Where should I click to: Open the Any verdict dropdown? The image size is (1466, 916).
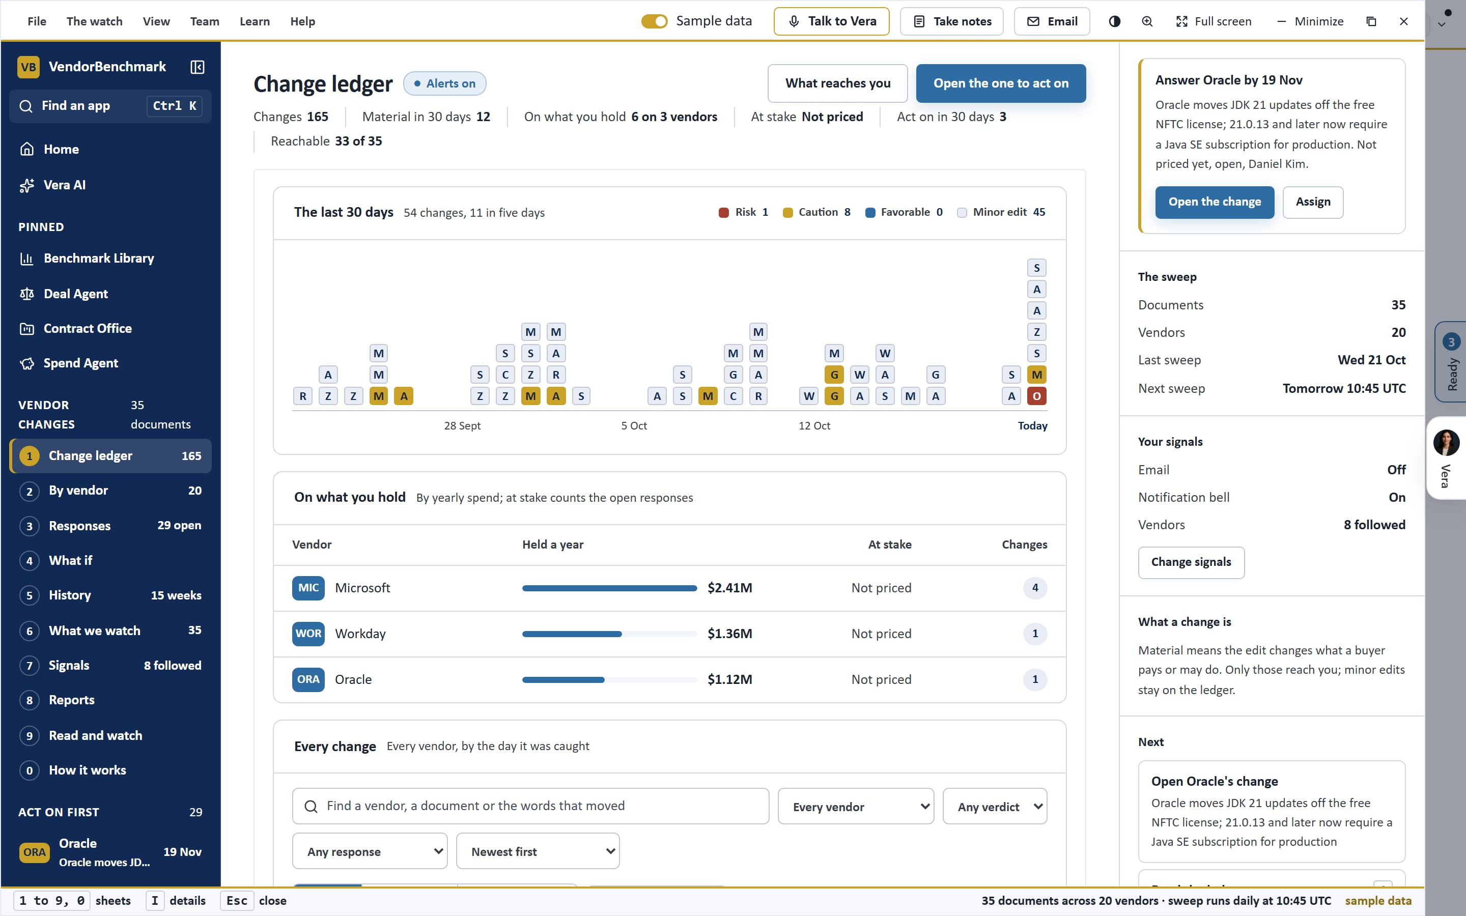pos(995,807)
